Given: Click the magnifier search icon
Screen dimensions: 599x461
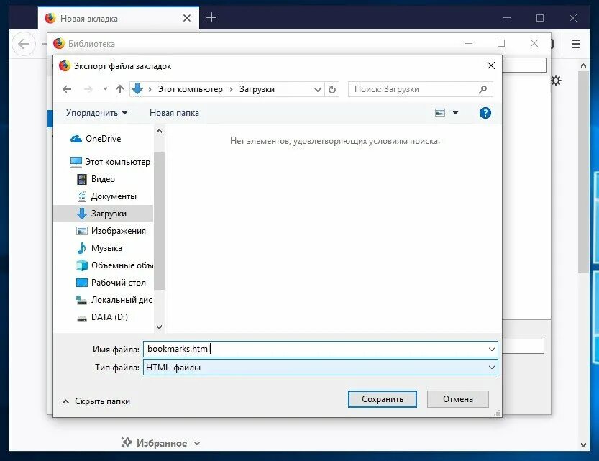Looking at the screenshot, I should coord(483,89).
